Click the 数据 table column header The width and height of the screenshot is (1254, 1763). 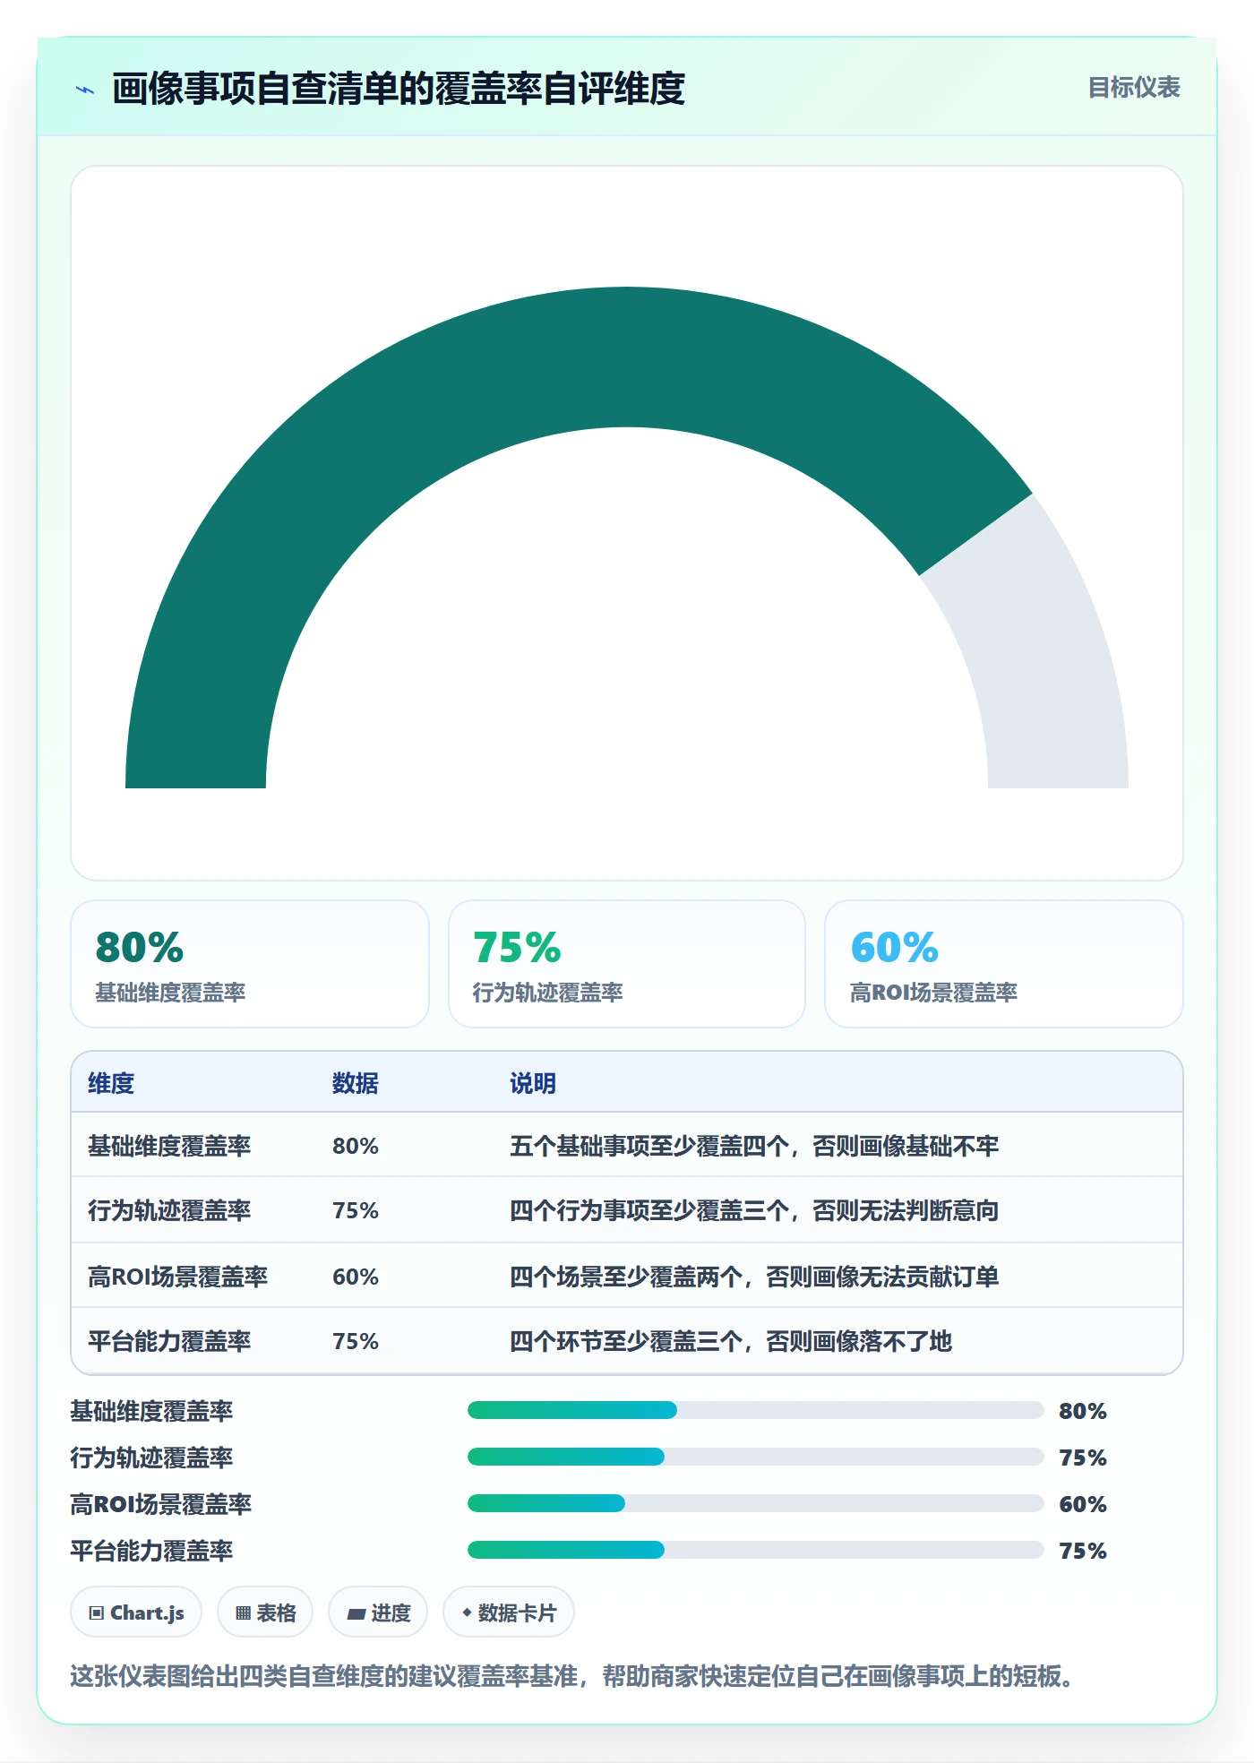click(x=356, y=1083)
